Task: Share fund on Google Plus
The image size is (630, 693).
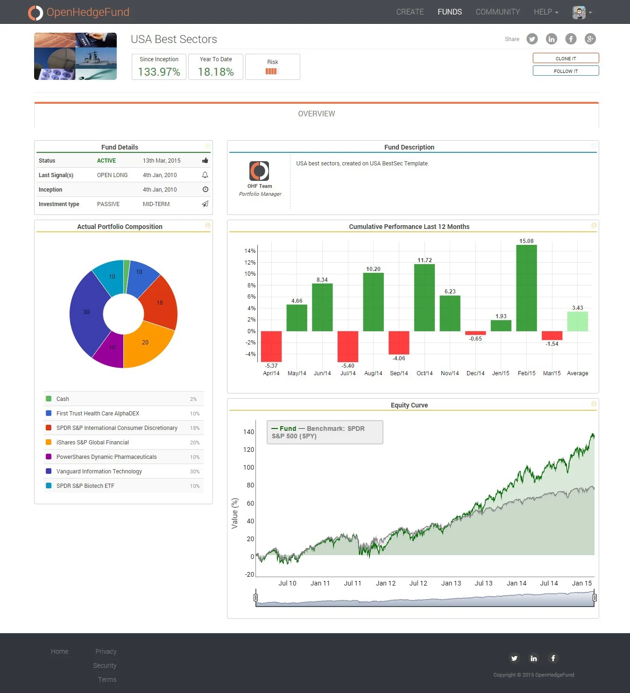Action: point(590,39)
